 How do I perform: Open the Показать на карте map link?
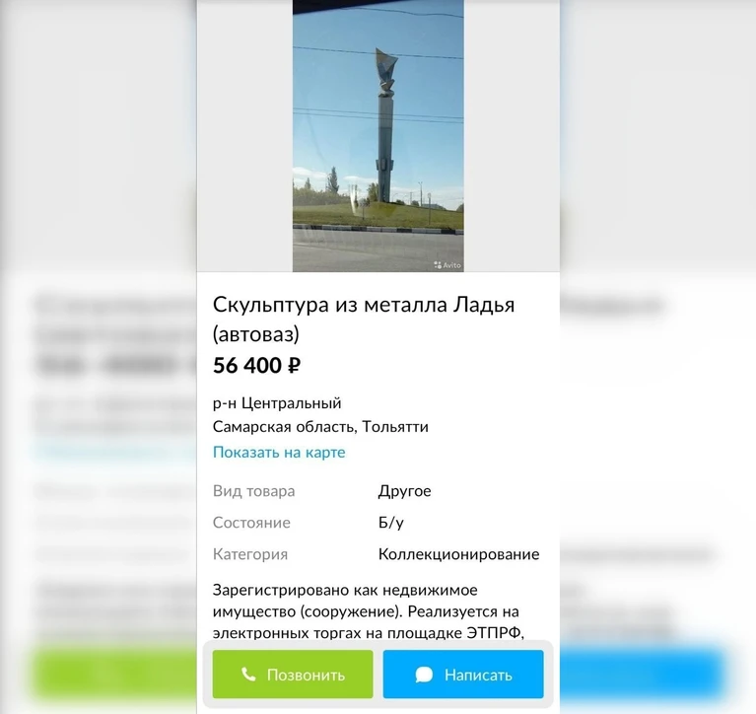pos(279,452)
